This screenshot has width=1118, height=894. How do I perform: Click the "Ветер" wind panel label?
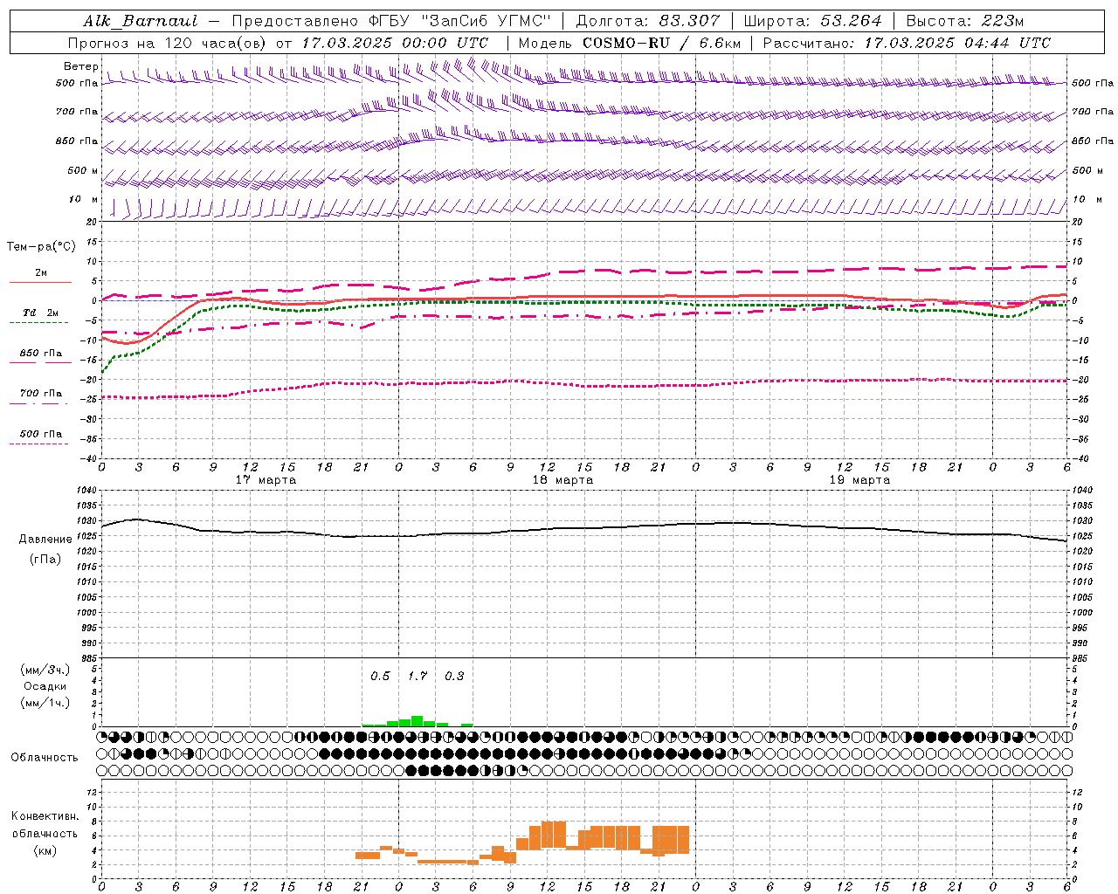(x=80, y=66)
